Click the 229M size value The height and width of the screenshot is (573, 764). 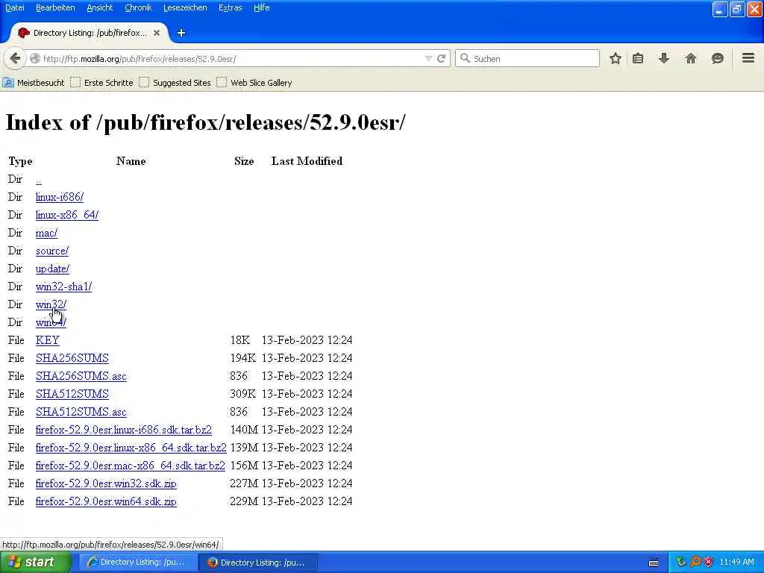[x=244, y=501]
